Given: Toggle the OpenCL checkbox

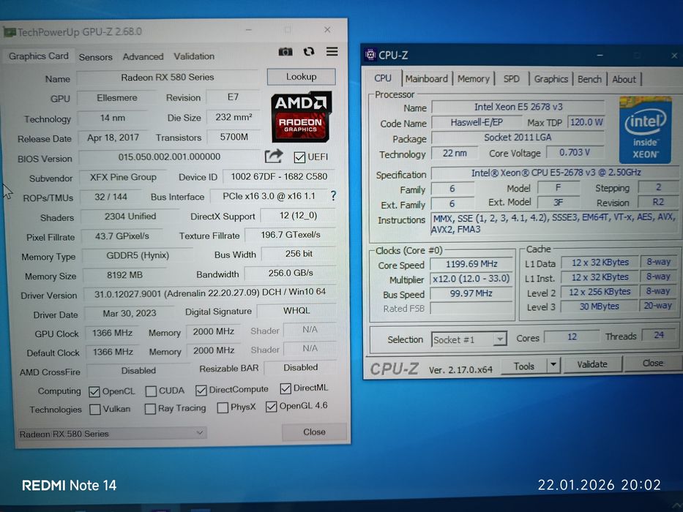Looking at the screenshot, I should (x=94, y=392).
